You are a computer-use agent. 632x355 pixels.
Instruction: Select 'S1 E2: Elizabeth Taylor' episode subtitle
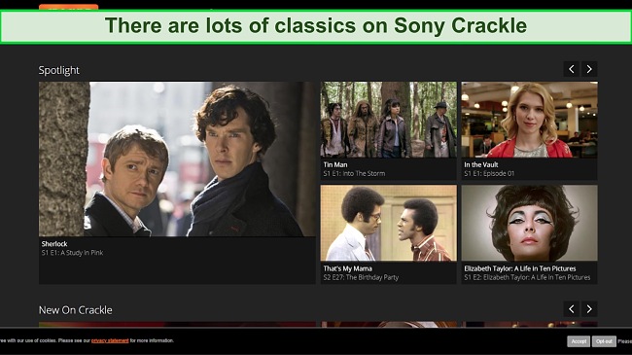coord(527,277)
